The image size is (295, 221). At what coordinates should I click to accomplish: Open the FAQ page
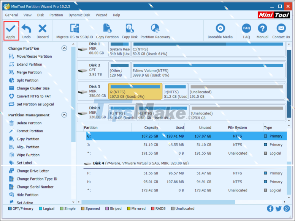[246, 31]
